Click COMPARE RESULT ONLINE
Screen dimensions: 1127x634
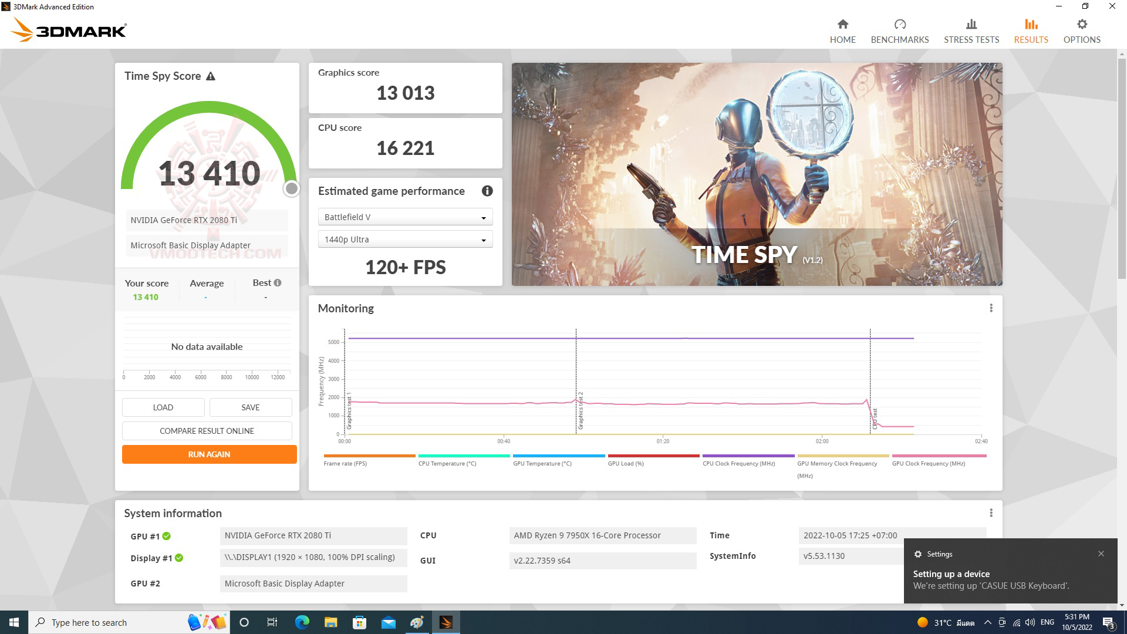(x=207, y=430)
